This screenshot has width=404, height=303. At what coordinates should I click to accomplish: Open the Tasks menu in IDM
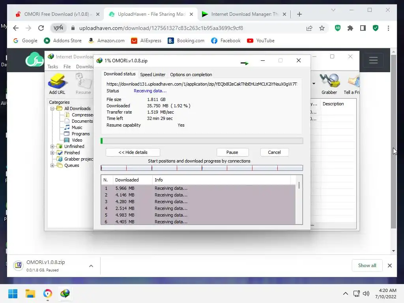[x=52, y=66]
